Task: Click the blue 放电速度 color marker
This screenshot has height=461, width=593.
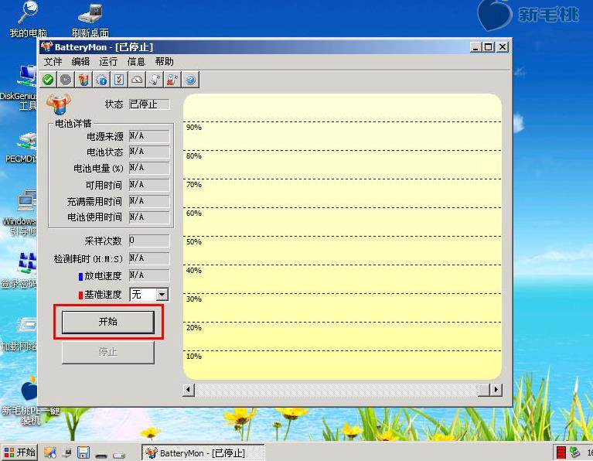Action: coord(80,277)
